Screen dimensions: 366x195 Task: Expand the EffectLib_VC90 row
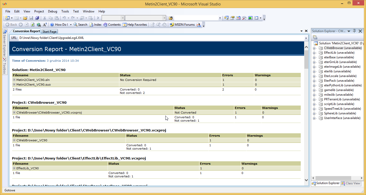(14, 168)
